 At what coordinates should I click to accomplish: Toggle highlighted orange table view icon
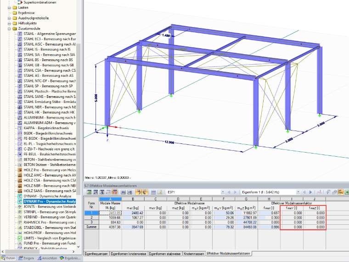click(x=341, y=192)
